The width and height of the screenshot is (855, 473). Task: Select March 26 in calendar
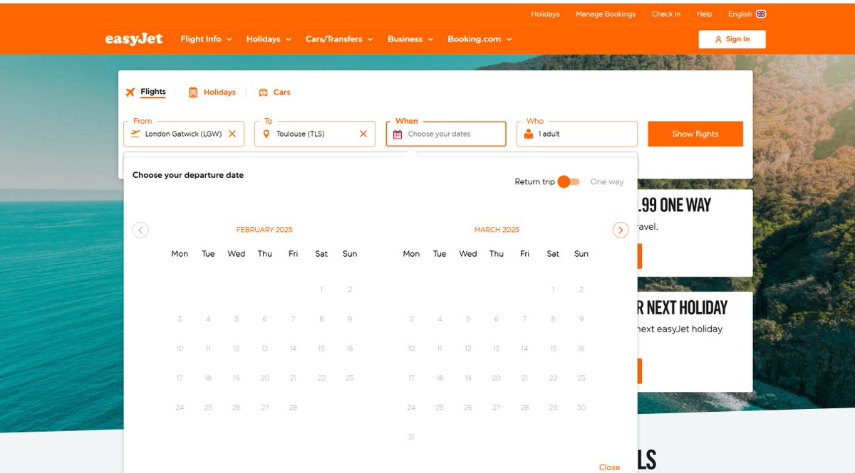tap(468, 408)
